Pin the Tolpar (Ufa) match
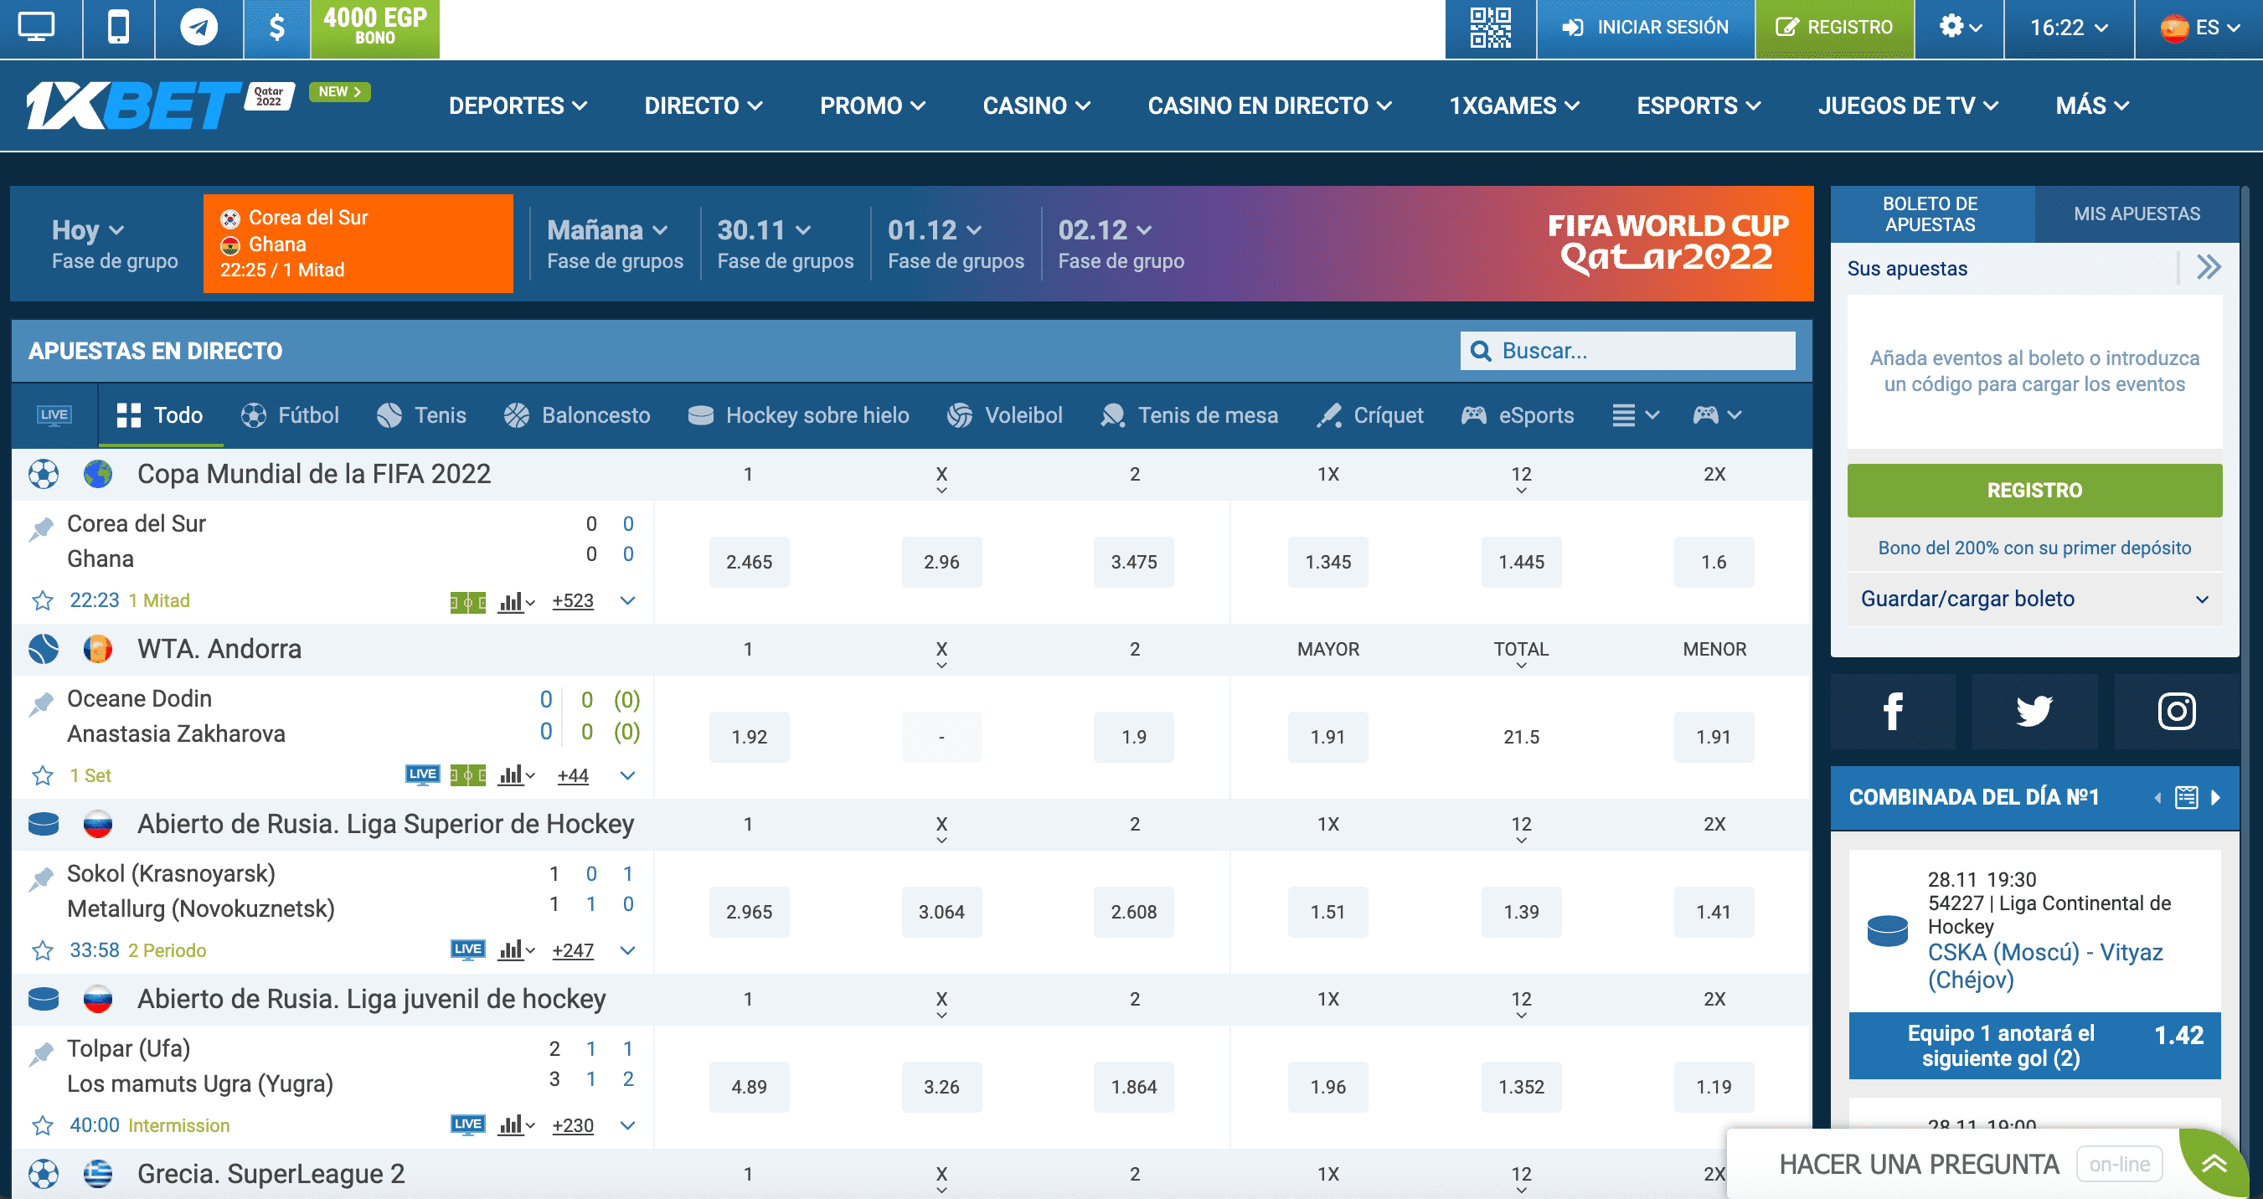 [x=40, y=1053]
